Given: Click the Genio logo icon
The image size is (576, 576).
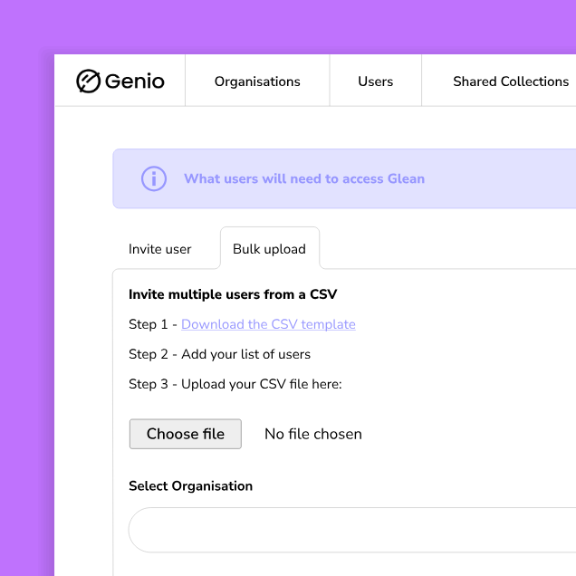Looking at the screenshot, I should pyautogui.click(x=88, y=82).
